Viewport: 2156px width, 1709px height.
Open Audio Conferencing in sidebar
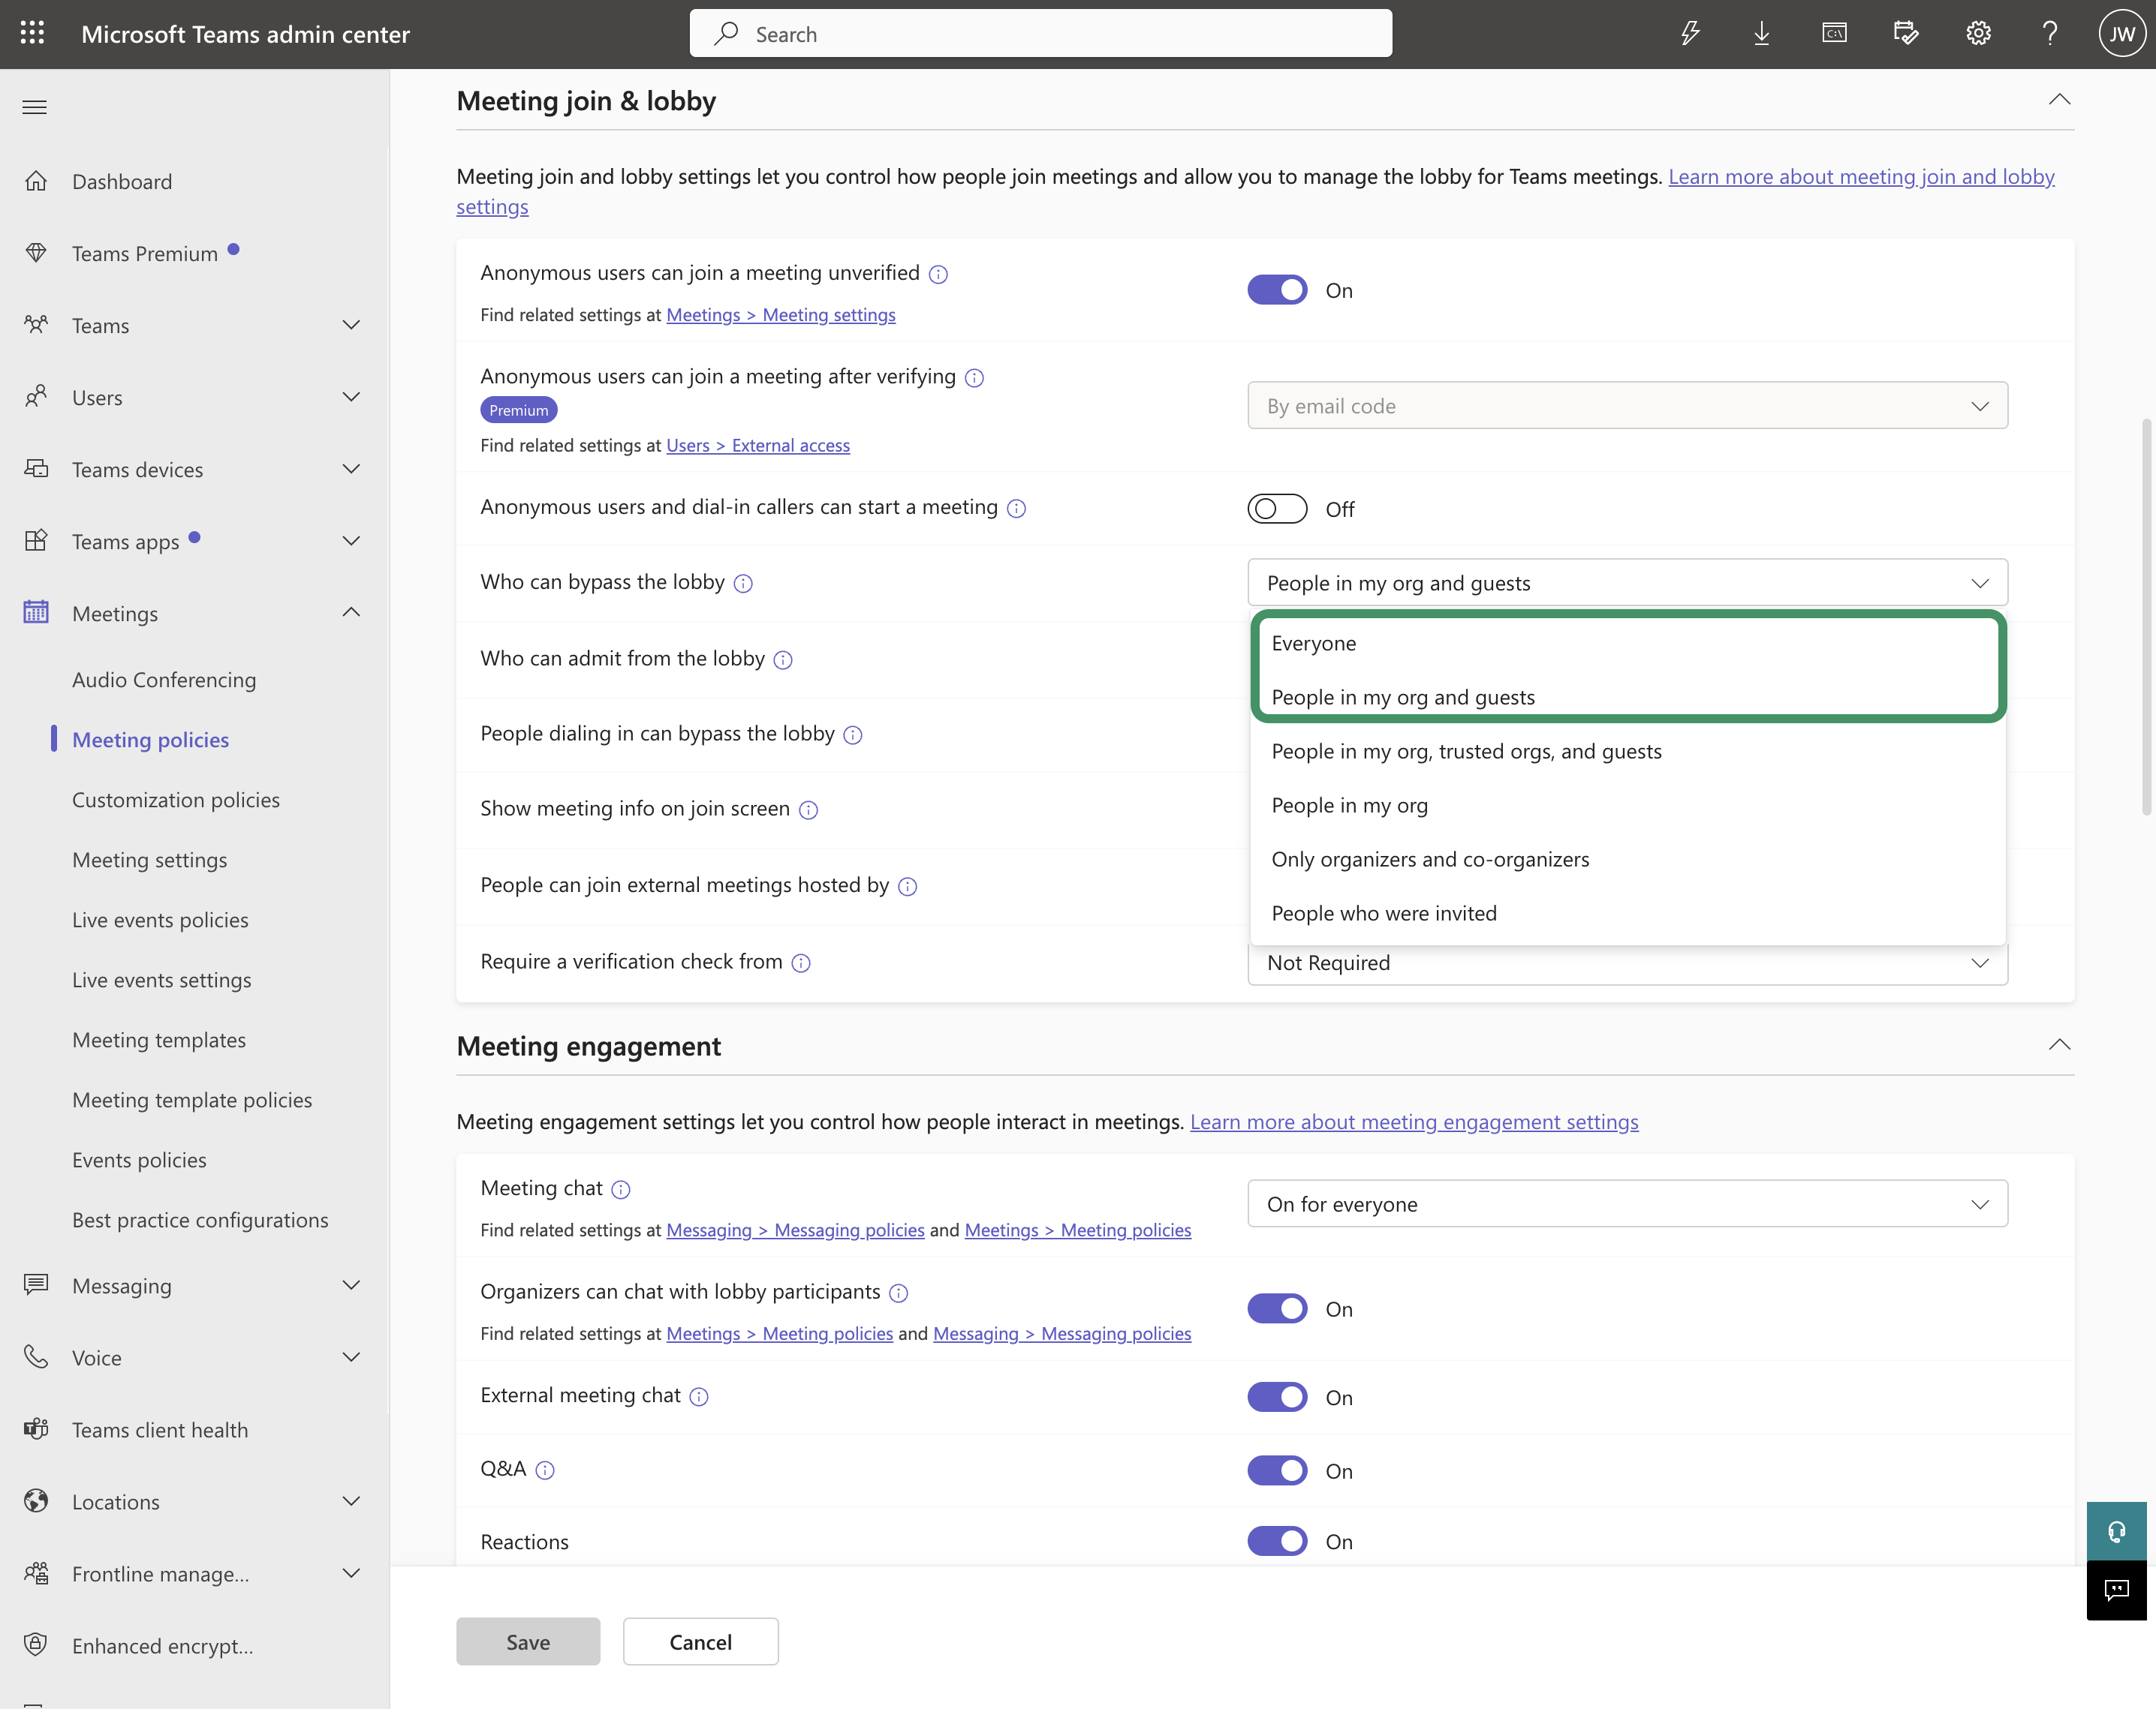coord(164,680)
